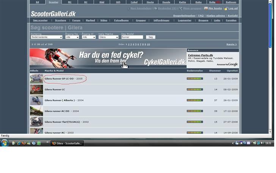Expand the Årgang til dropdown
Screen dimensions: 276x173
click(x=89, y=37)
